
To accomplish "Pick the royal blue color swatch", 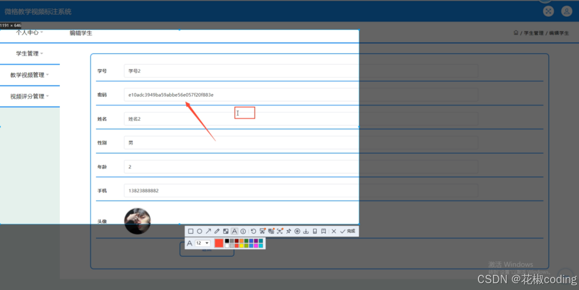I will (251, 241).
